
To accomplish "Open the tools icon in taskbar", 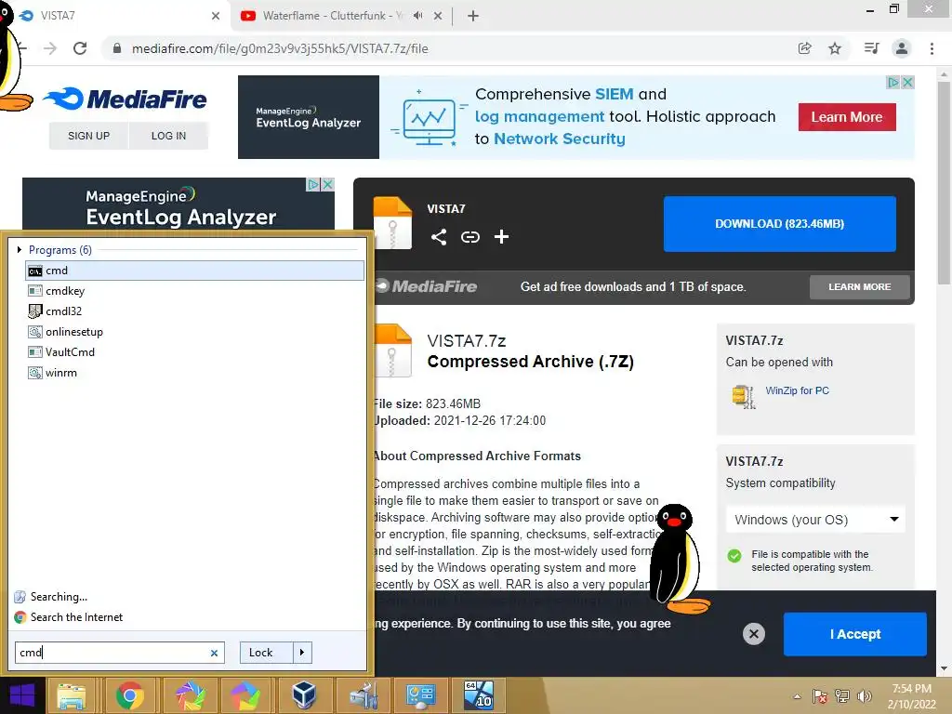I will (x=363, y=695).
